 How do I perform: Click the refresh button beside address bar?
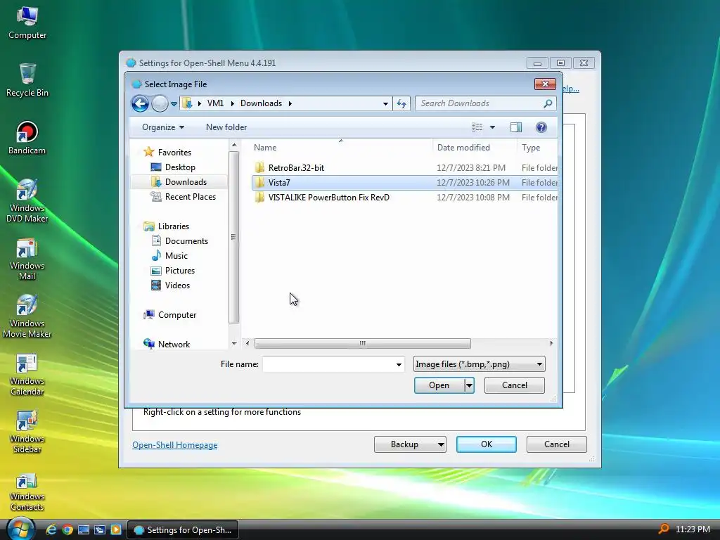(401, 103)
